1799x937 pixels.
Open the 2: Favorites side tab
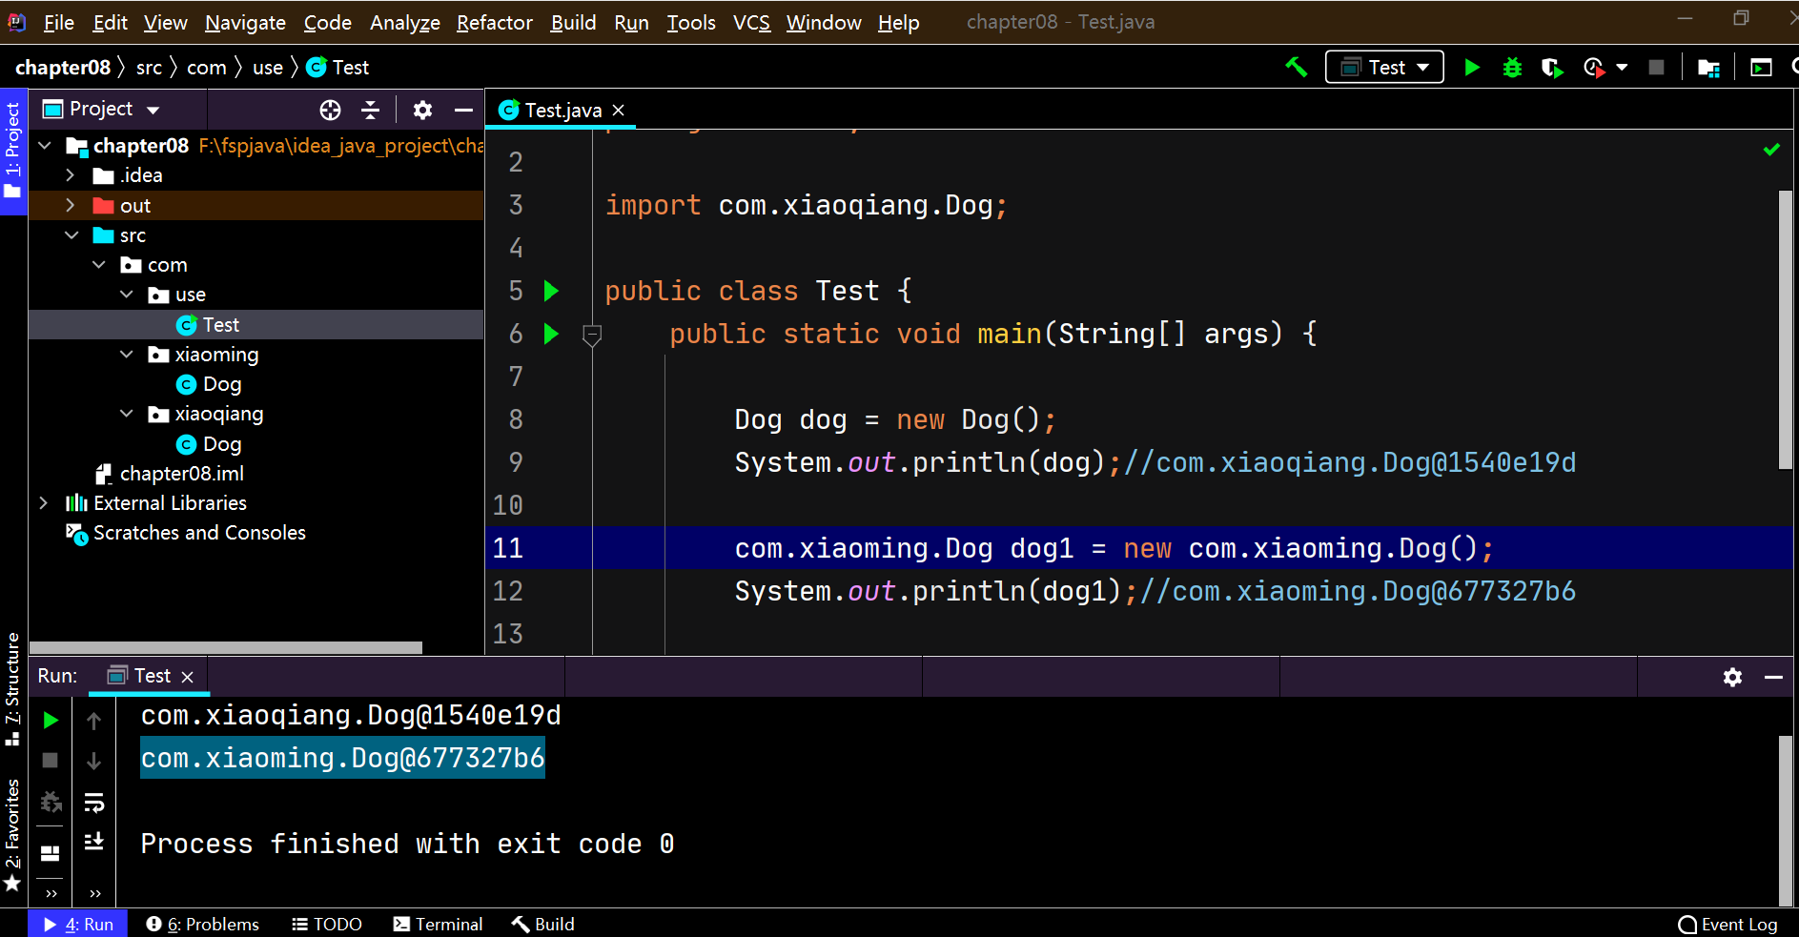click(x=12, y=835)
